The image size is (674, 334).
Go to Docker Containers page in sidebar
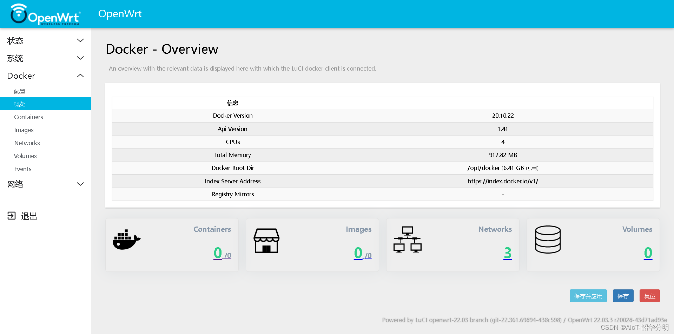(46, 117)
